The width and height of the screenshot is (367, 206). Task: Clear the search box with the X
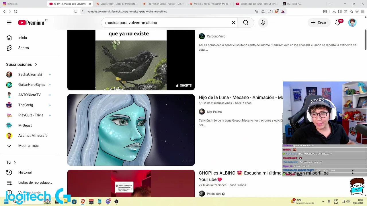pos(233,23)
